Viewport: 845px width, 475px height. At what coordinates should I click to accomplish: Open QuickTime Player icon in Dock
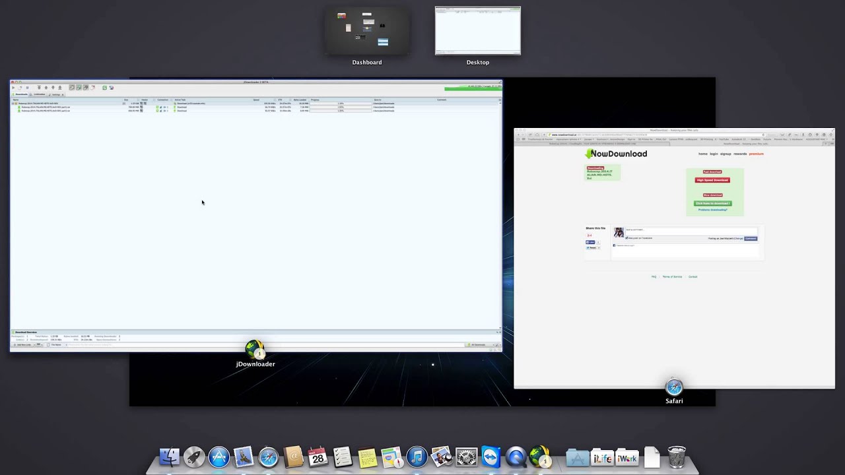(x=516, y=457)
